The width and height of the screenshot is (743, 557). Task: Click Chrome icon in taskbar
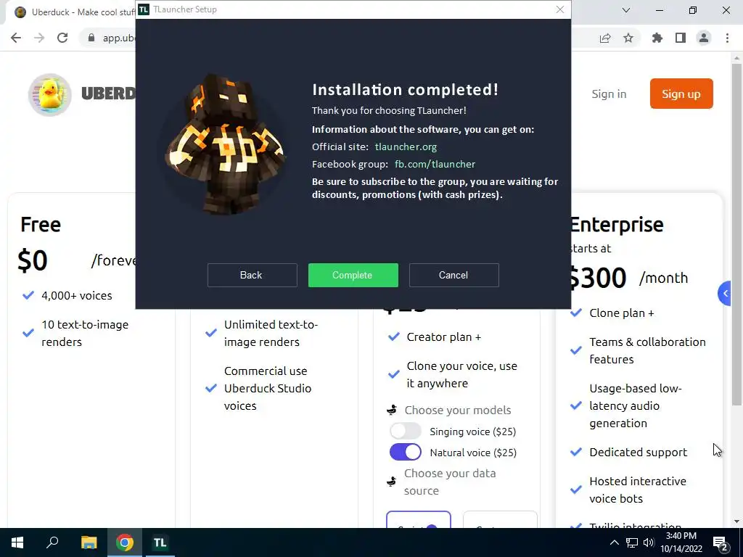[x=125, y=542]
